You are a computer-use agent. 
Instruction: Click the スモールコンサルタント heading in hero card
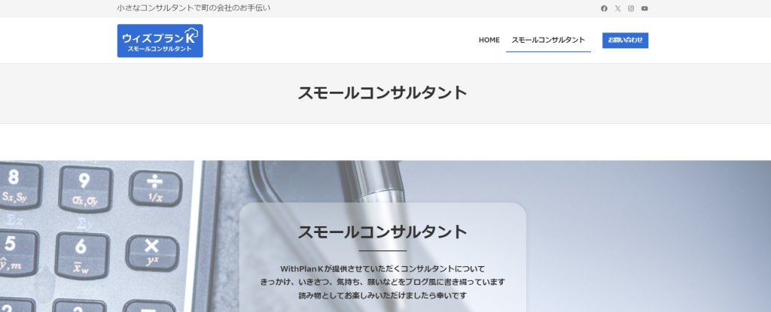tap(382, 232)
